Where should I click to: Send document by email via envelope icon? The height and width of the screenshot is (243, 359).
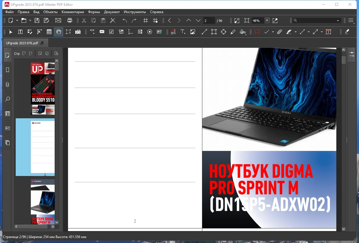(58, 20)
